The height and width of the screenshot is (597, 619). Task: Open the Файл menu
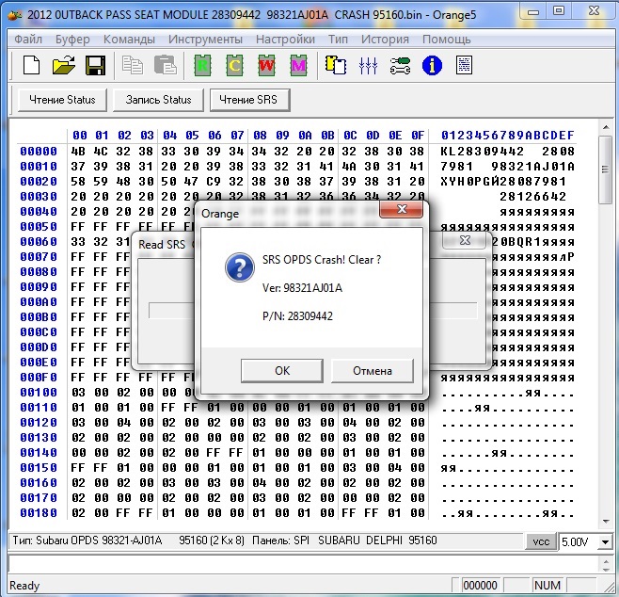(28, 40)
